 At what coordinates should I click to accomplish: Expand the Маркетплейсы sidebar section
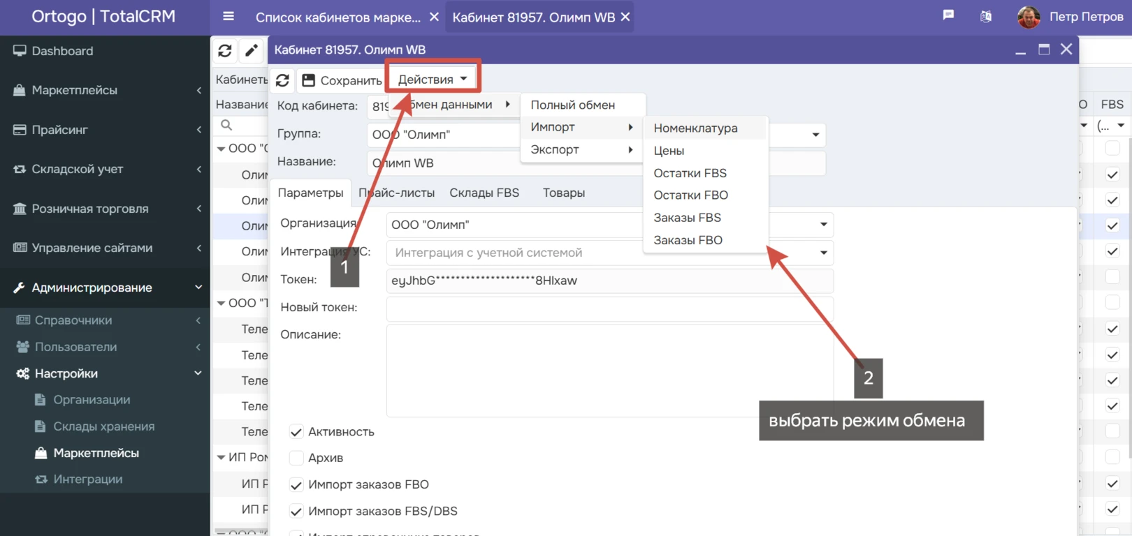[x=198, y=90]
